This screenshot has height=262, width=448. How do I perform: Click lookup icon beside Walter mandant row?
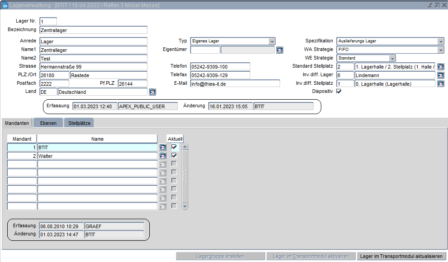[163, 156]
